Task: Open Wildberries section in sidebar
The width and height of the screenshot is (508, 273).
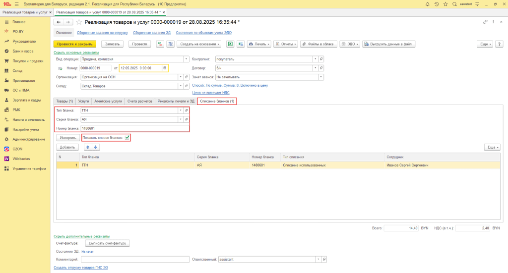Action: 21,159
